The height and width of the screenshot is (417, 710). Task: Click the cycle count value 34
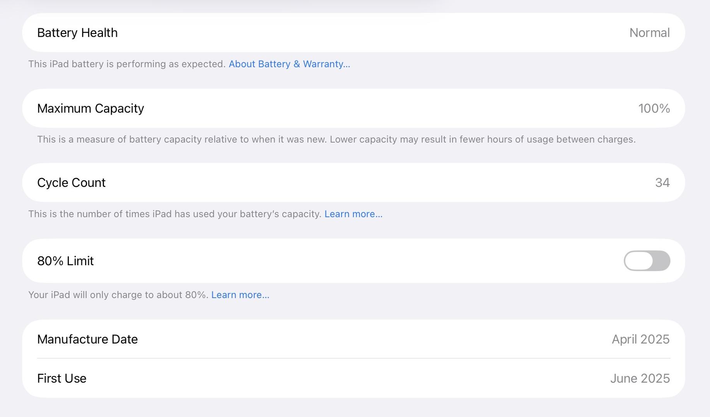click(662, 183)
